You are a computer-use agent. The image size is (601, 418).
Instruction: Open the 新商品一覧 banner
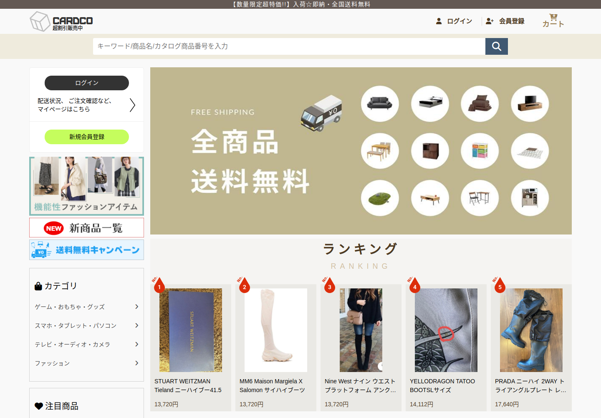pyautogui.click(x=86, y=228)
